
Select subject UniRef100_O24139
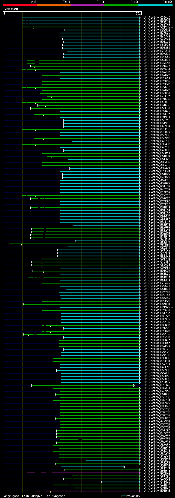(157, 322)
